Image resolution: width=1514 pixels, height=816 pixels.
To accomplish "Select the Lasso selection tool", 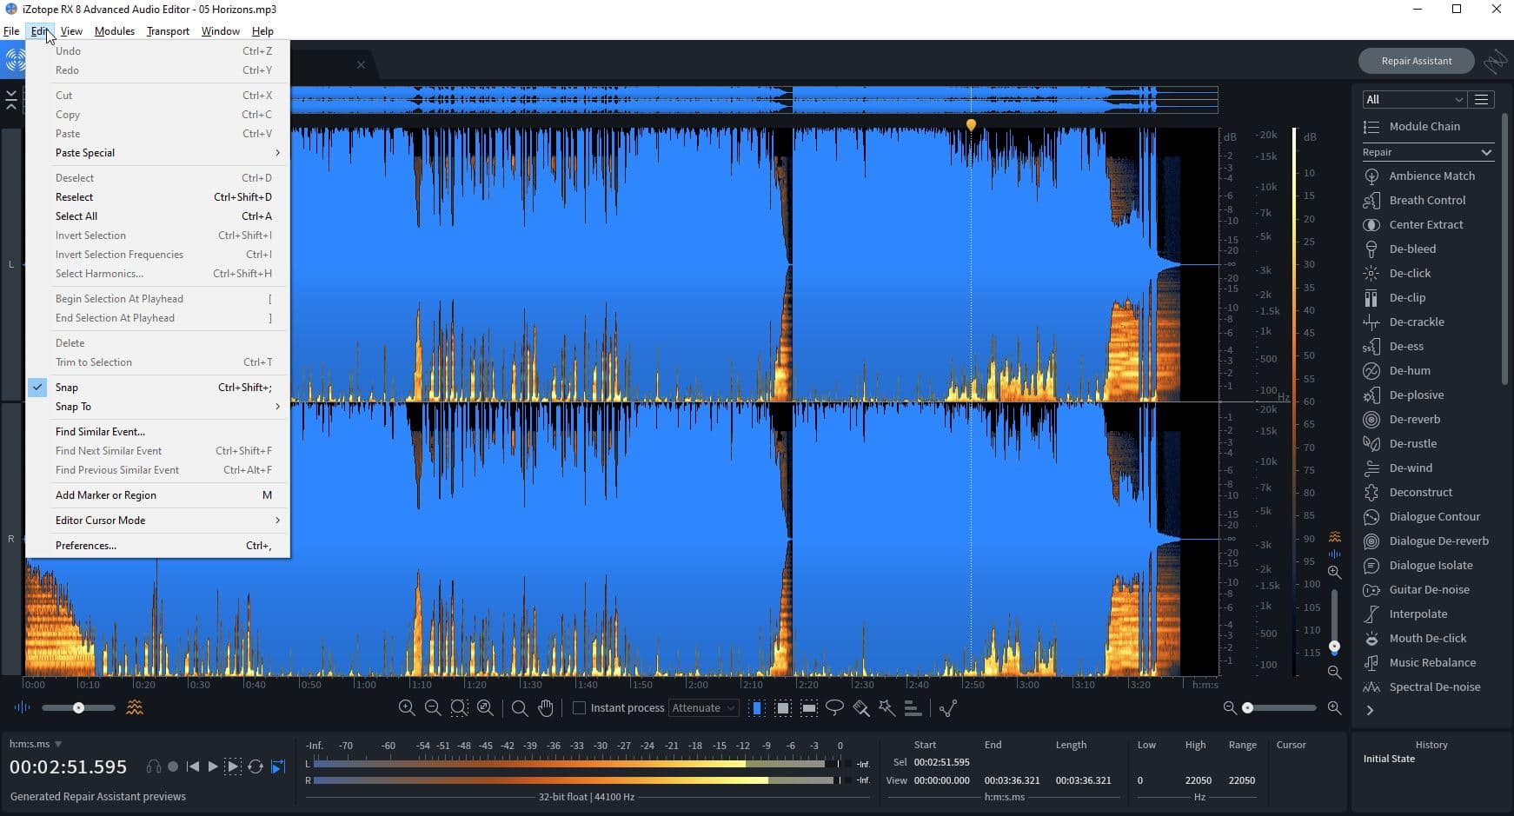I will [x=834, y=708].
